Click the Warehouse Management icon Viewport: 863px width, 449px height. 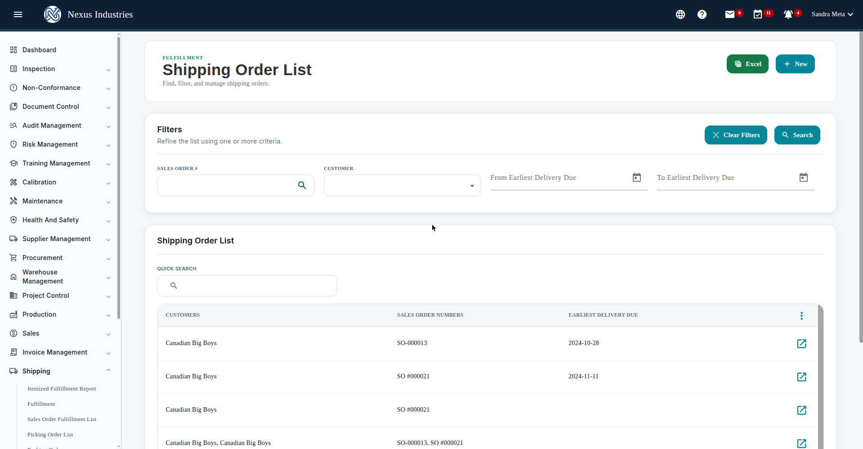pyautogui.click(x=13, y=277)
